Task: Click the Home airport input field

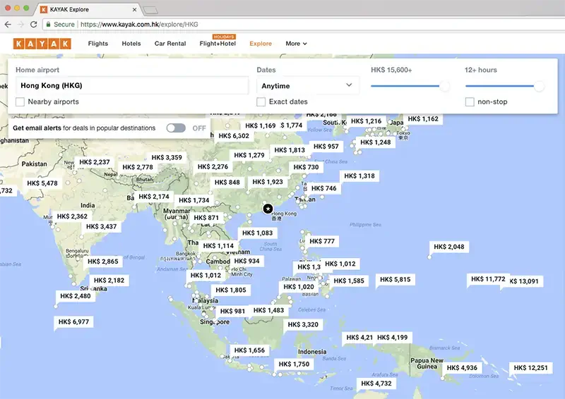Action: tap(132, 85)
